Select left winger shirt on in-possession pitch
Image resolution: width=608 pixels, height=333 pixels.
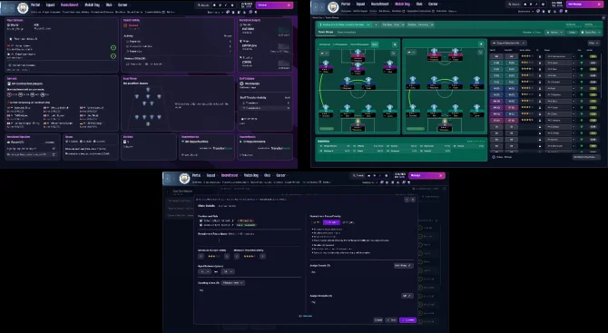point(326,64)
